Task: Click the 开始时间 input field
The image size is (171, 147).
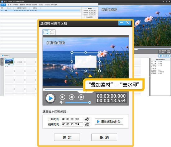Action: point(72,119)
